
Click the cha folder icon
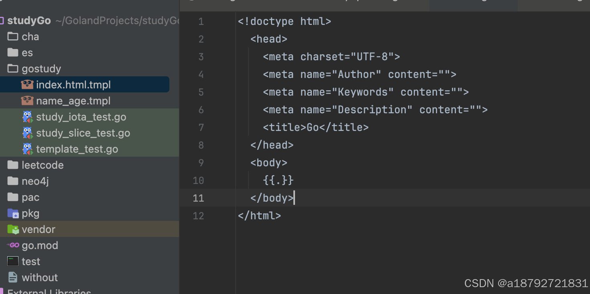[13, 37]
